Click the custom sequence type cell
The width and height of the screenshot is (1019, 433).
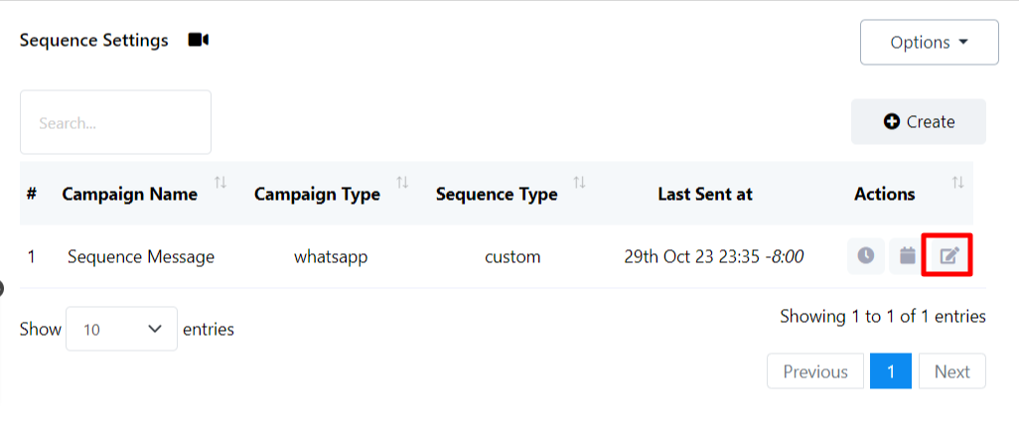[x=512, y=256]
